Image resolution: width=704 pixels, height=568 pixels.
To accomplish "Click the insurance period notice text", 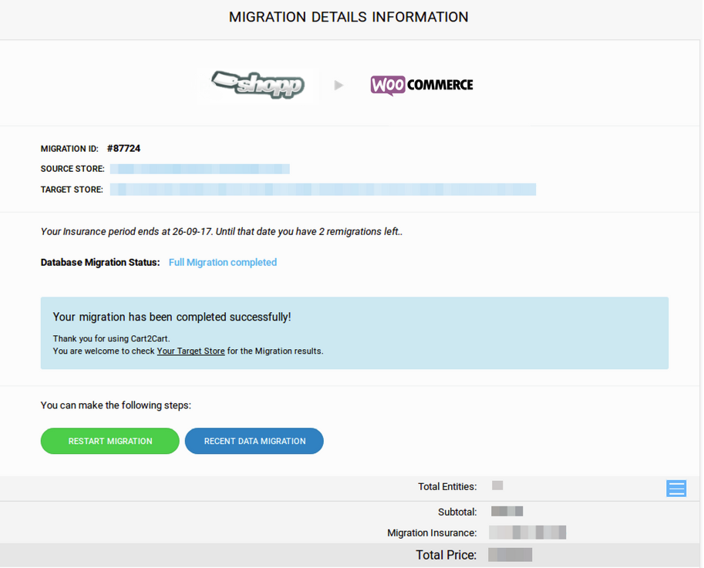I will point(222,231).
